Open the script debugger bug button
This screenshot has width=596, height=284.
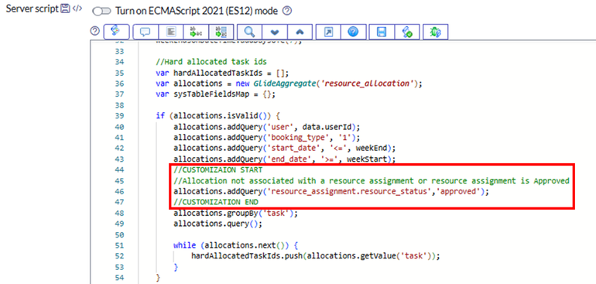[x=436, y=32]
